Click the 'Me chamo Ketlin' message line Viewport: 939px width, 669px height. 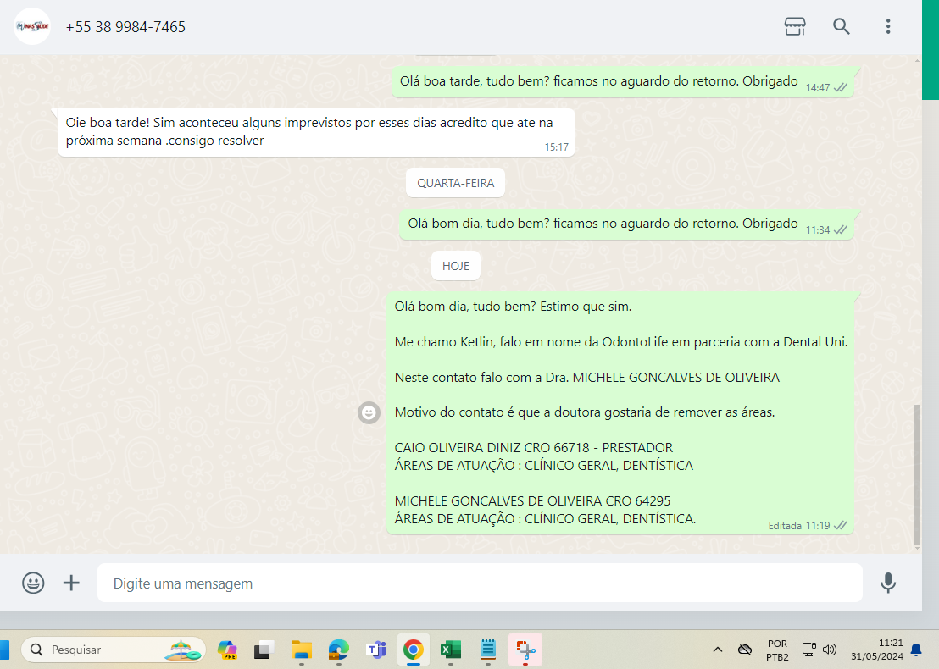point(621,341)
